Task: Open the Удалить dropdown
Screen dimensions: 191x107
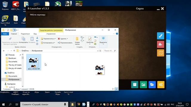Action: pos(63,39)
